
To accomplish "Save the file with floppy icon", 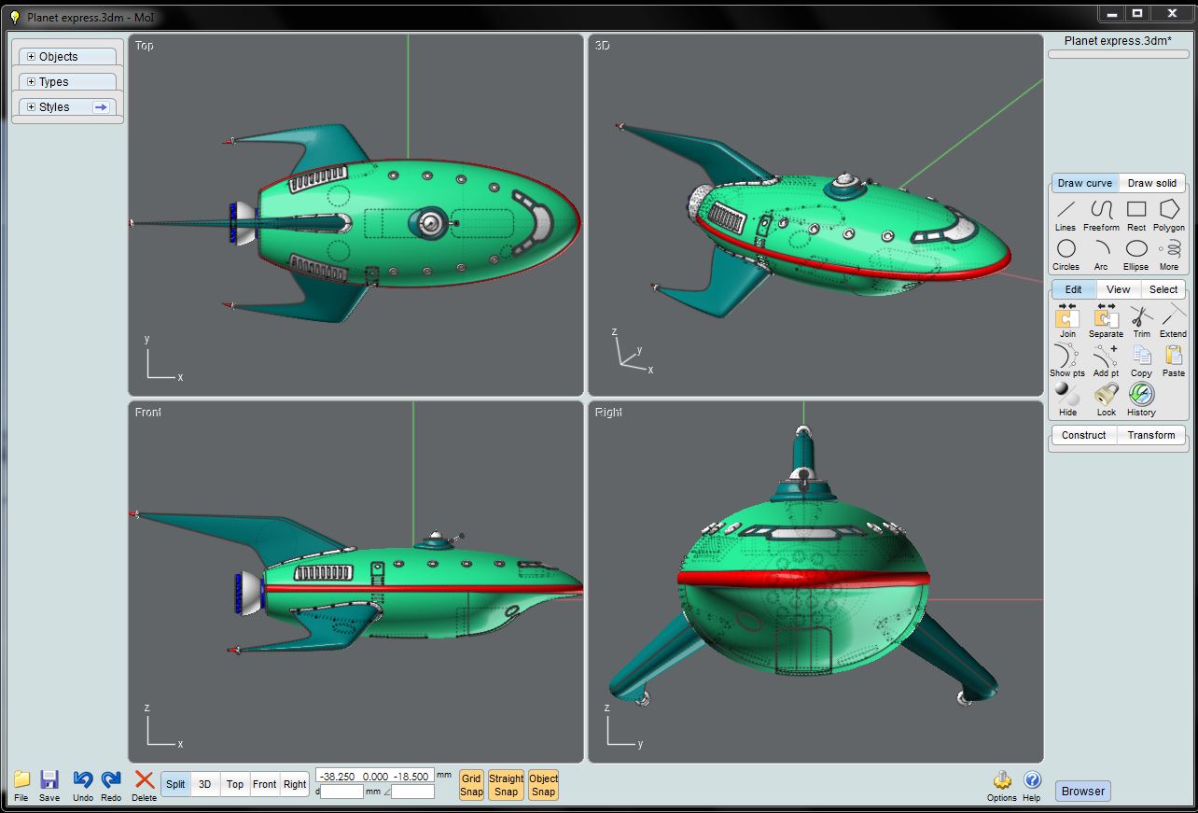I will tap(49, 786).
